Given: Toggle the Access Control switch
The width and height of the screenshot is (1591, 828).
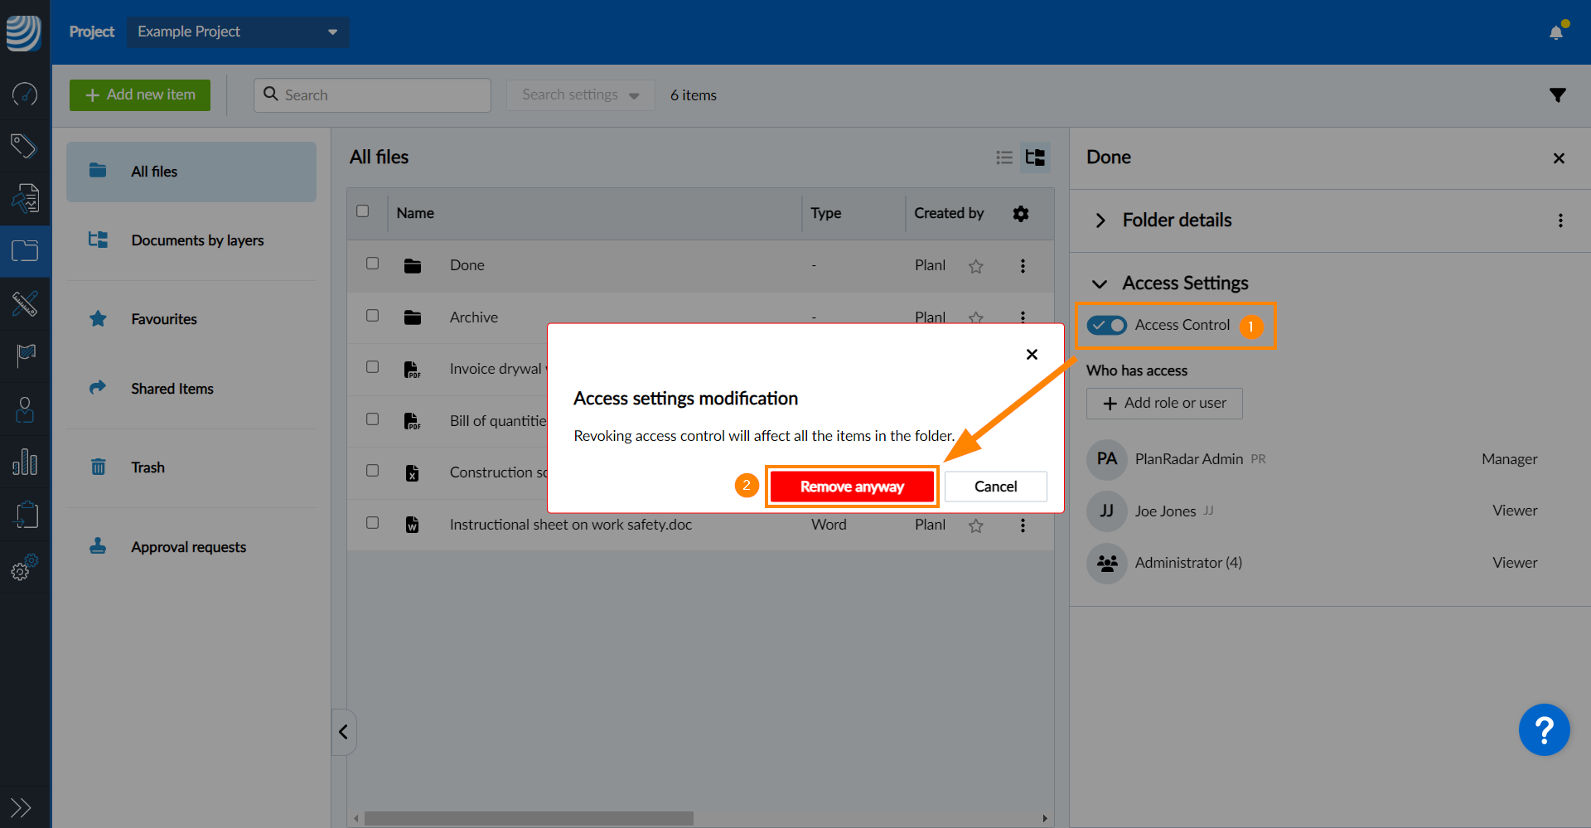Looking at the screenshot, I should point(1106,326).
